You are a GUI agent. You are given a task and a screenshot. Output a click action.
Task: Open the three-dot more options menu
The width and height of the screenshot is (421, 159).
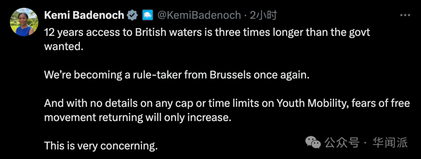[x=405, y=15]
